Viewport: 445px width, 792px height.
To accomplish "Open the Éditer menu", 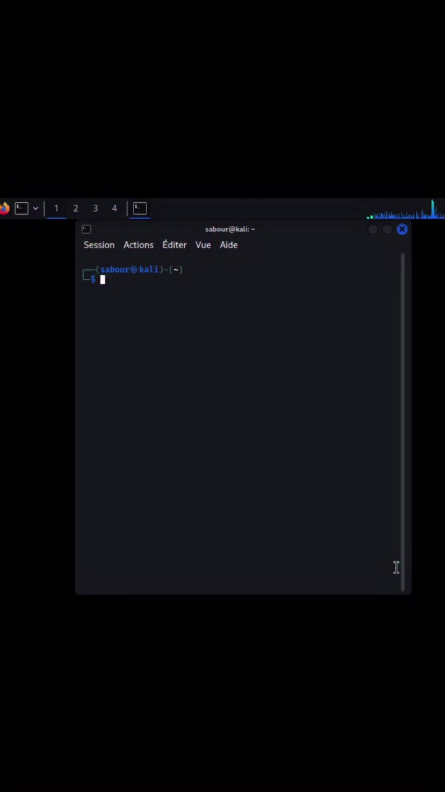I will pyautogui.click(x=174, y=245).
